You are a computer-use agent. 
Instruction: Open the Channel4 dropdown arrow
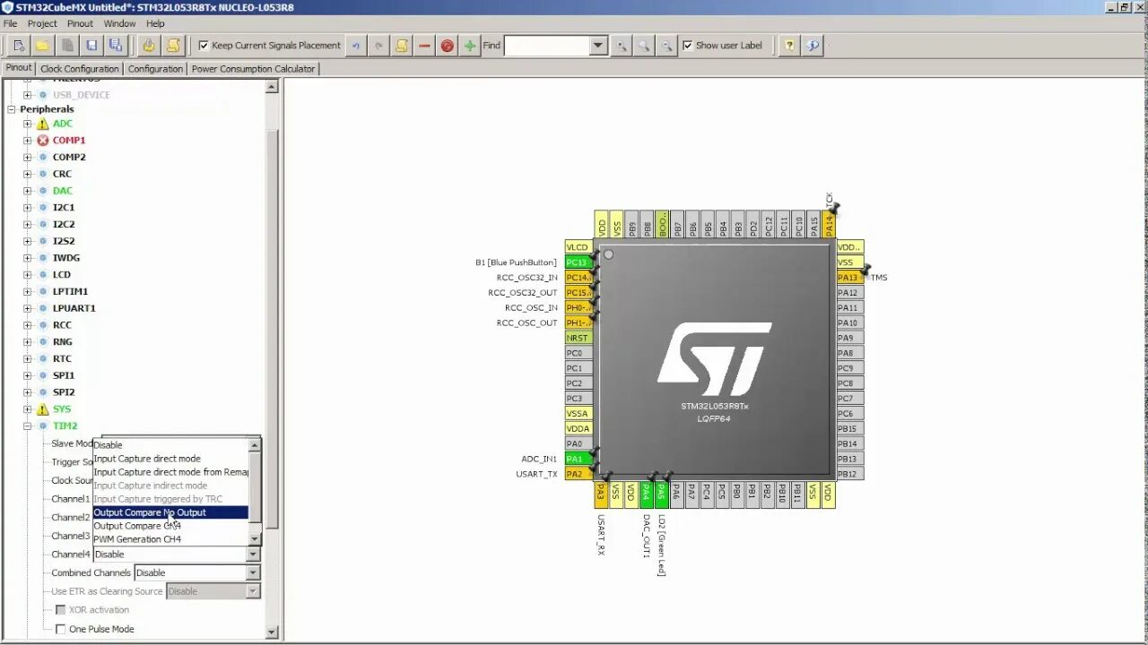pyautogui.click(x=254, y=555)
